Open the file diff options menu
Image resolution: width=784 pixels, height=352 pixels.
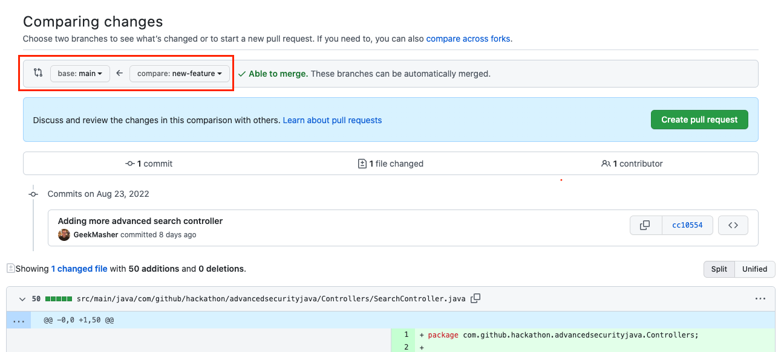coord(760,299)
